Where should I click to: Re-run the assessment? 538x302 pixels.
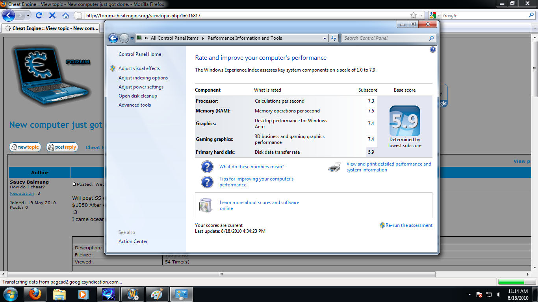click(x=409, y=225)
